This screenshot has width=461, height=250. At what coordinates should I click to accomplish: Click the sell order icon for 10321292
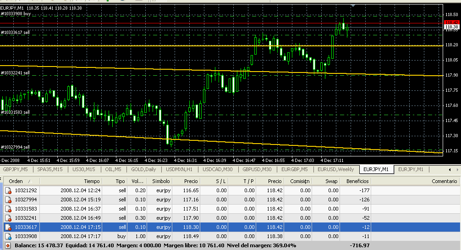pyautogui.click(x=8, y=190)
